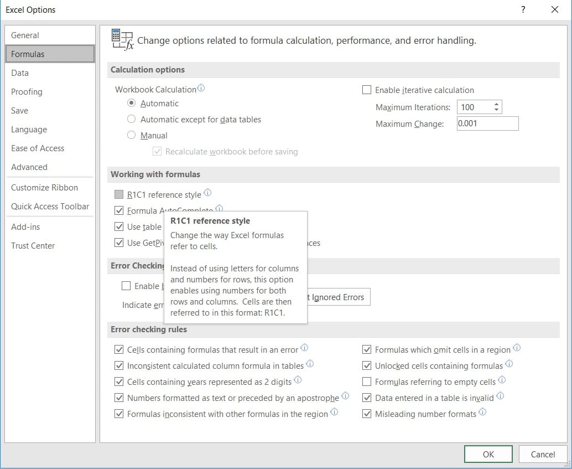Dismiss dialog with the Cancel button
572x469 pixels.
pyautogui.click(x=543, y=454)
